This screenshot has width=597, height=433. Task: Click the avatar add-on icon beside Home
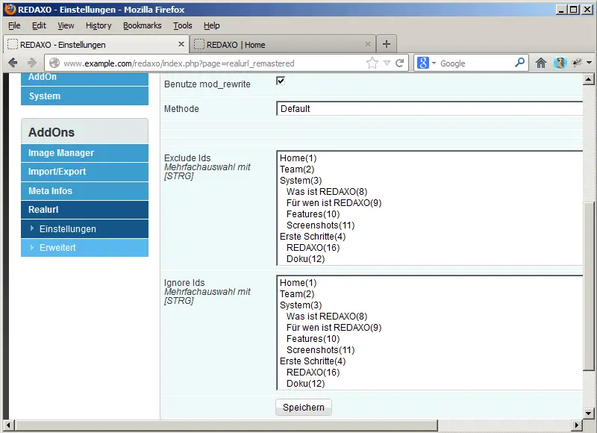[560, 63]
